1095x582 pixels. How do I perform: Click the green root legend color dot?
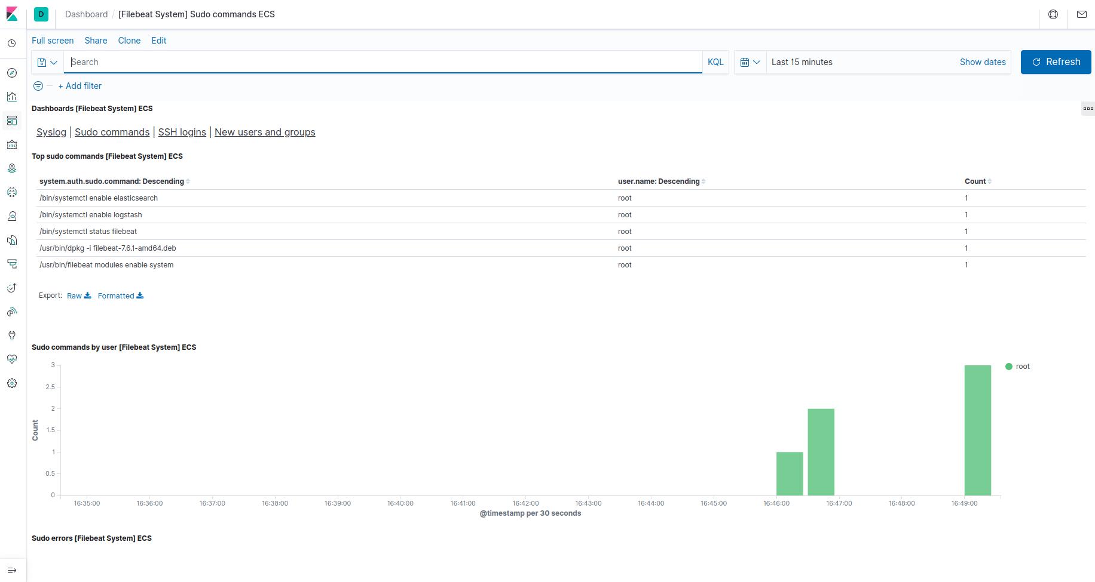click(1008, 366)
